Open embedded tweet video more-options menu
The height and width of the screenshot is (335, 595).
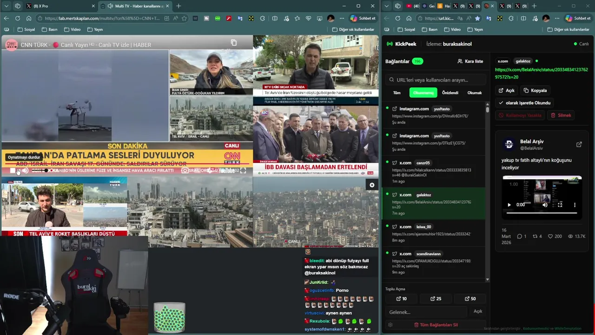click(x=575, y=205)
